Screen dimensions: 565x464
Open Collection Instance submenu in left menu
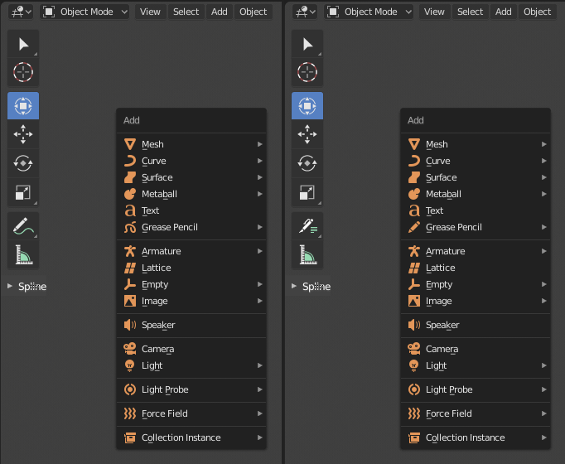tap(191, 437)
